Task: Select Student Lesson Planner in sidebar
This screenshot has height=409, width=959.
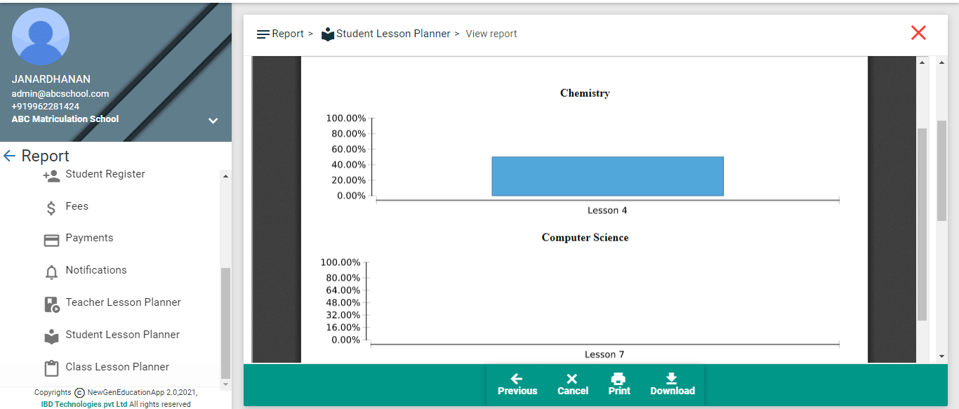Action: 122,335
